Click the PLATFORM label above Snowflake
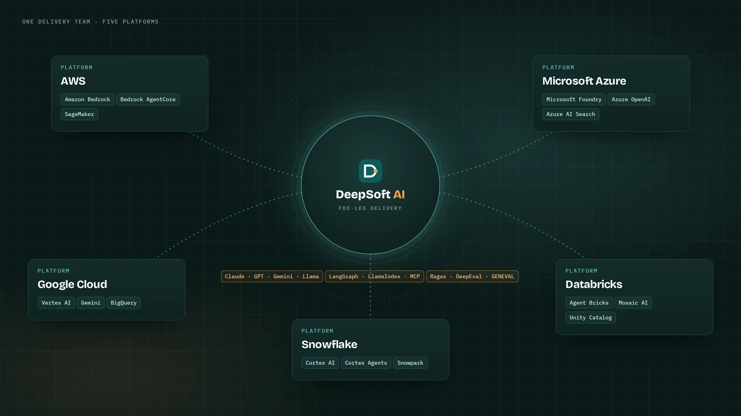Screen dimensions: 741x416 [x=318, y=331]
